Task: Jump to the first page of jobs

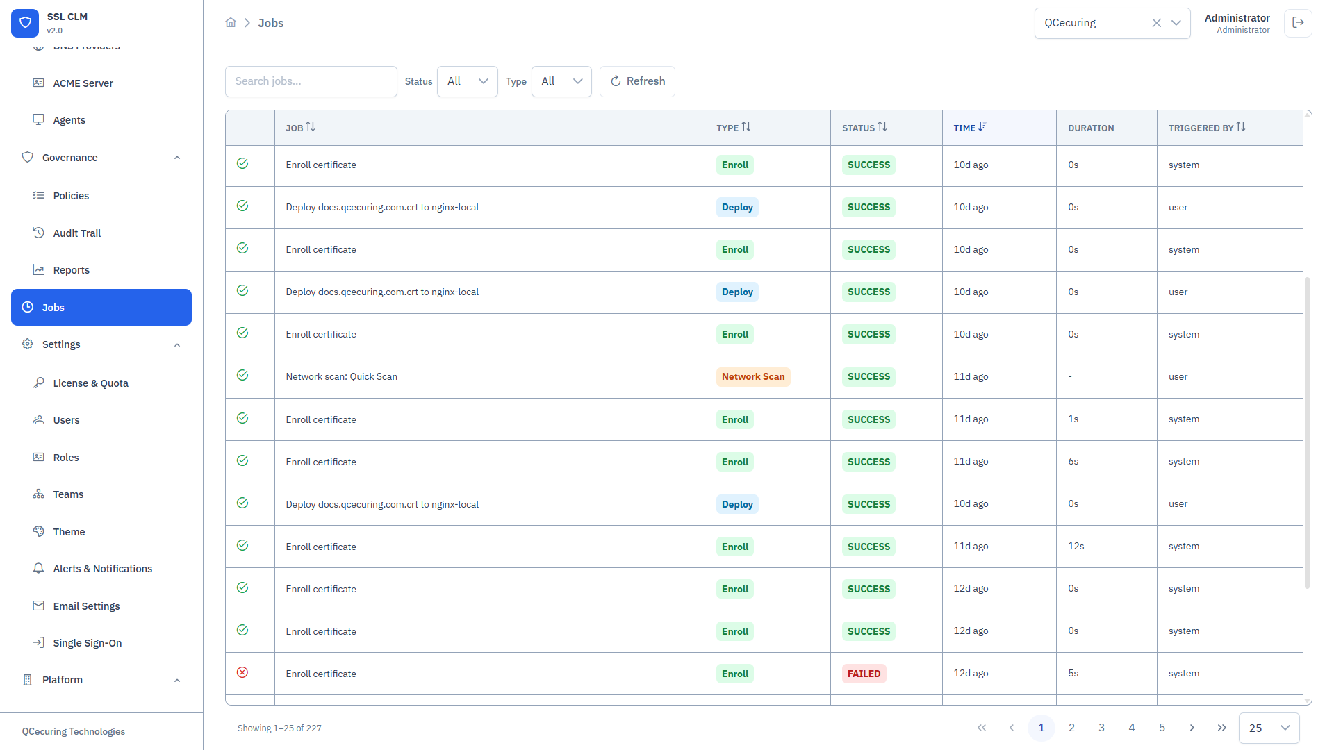Action: pyautogui.click(x=981, y=728)
